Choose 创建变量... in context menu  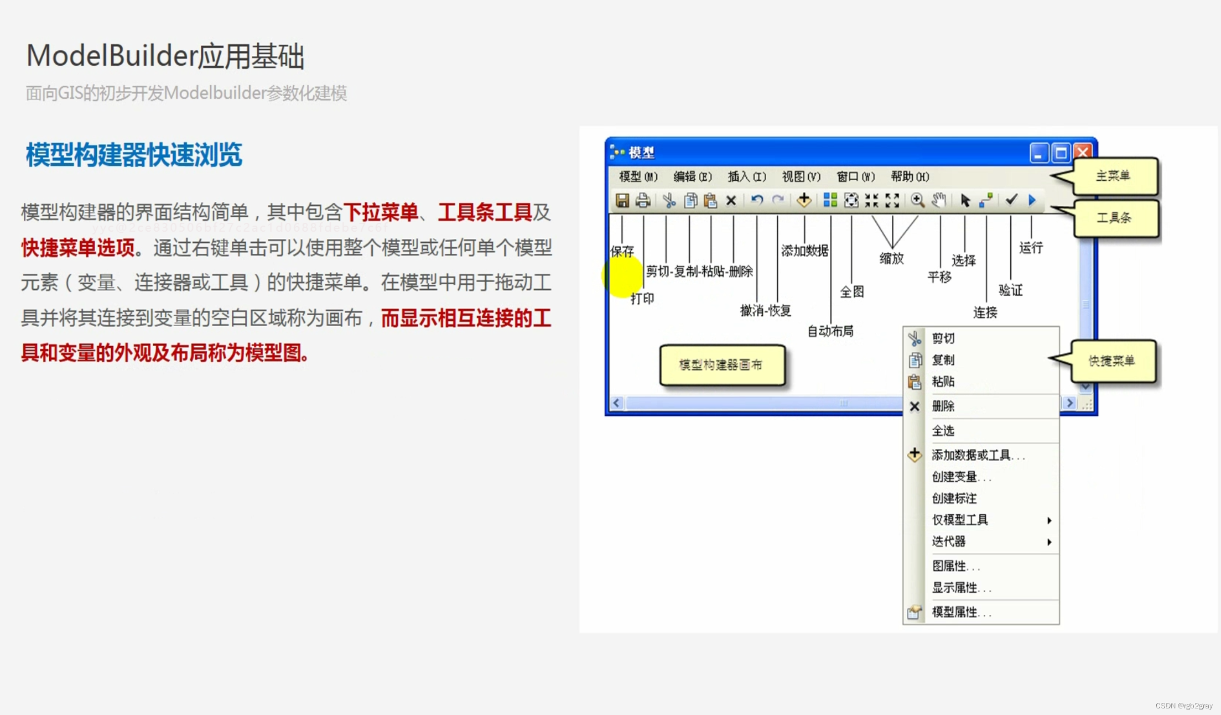tap(981, 477)
